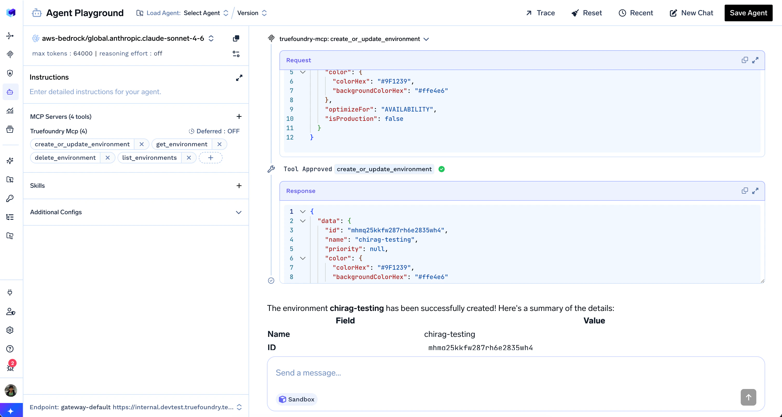
Task: Add an MCP server with plus icon
Action: (239, 116)
